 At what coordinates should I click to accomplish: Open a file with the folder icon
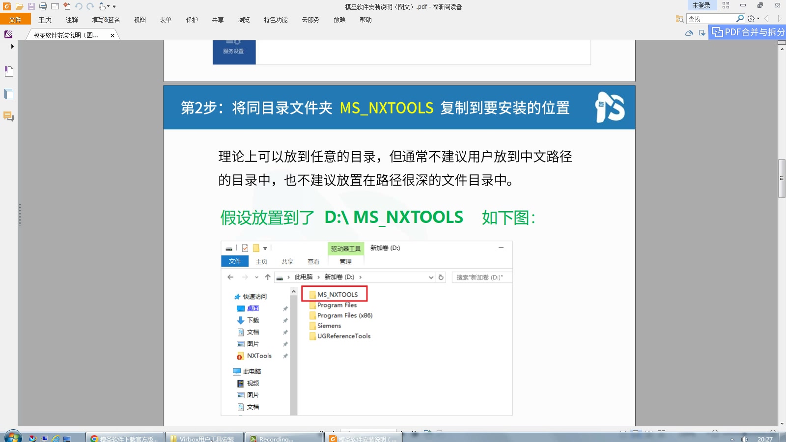tap(19, 6)
